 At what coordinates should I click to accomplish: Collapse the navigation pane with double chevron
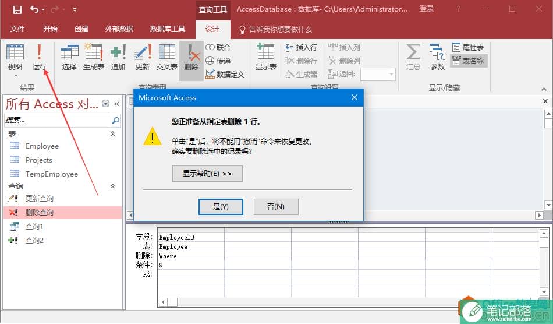point(116,104)
